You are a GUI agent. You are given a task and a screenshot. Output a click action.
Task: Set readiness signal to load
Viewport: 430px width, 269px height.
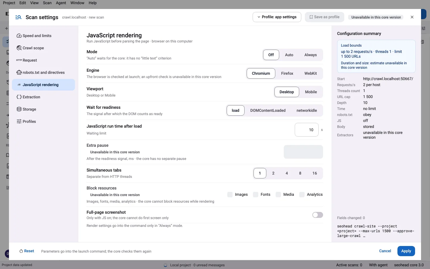236,111
